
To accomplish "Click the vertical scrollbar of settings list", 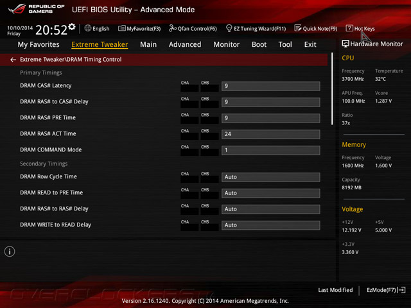I will 332,89.
